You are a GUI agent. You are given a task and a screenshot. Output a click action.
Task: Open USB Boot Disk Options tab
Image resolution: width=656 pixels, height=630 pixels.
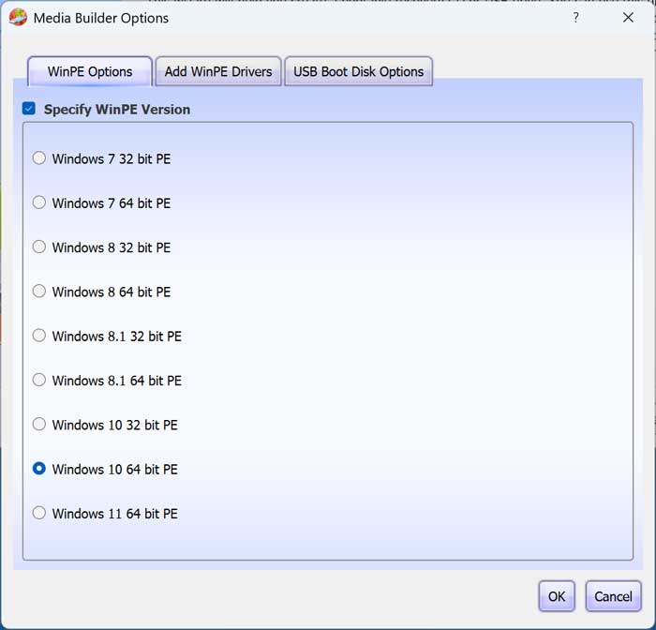tap(359, 71)
